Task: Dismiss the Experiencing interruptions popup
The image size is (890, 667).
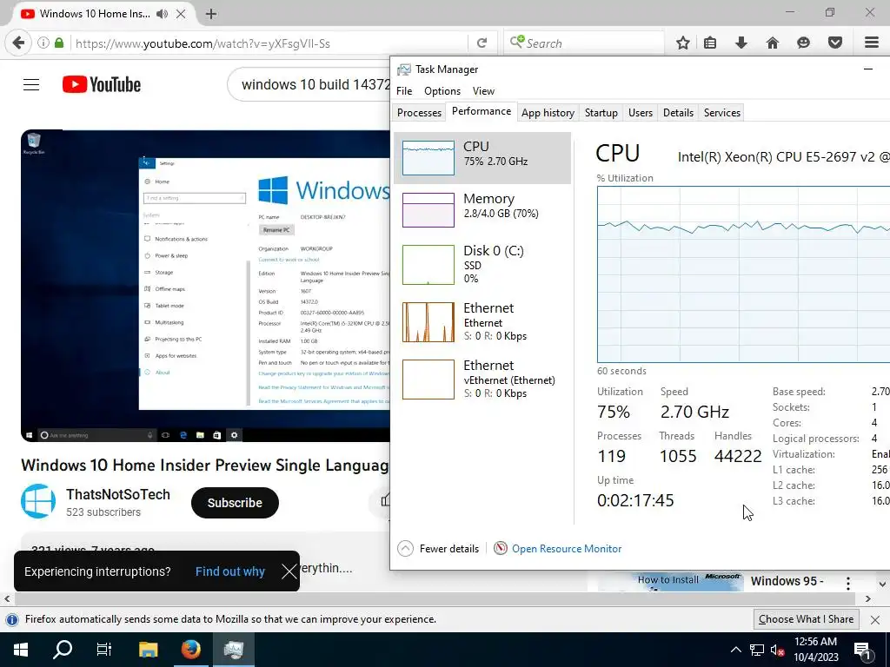Action: click(289, 571)
